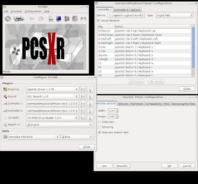Screen dimensions: 198x184
Task: Open the Type Digital Pad dropdown
Action: tap(174, 15)
